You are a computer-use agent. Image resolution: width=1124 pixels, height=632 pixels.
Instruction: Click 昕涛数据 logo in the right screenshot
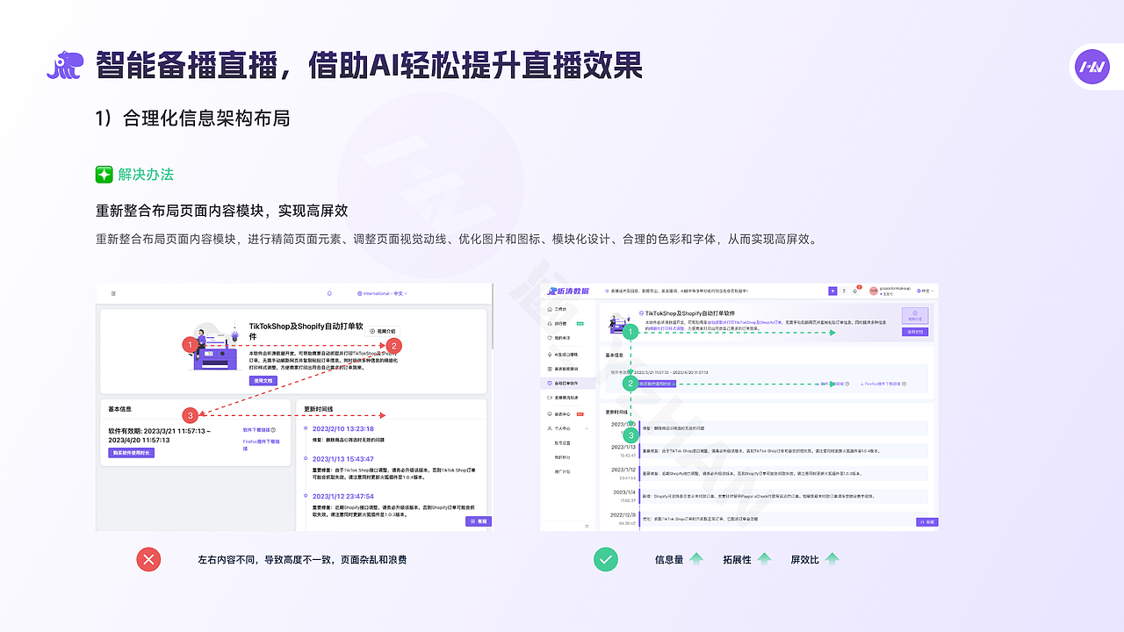pyautogui.click(x=568, y=291)
